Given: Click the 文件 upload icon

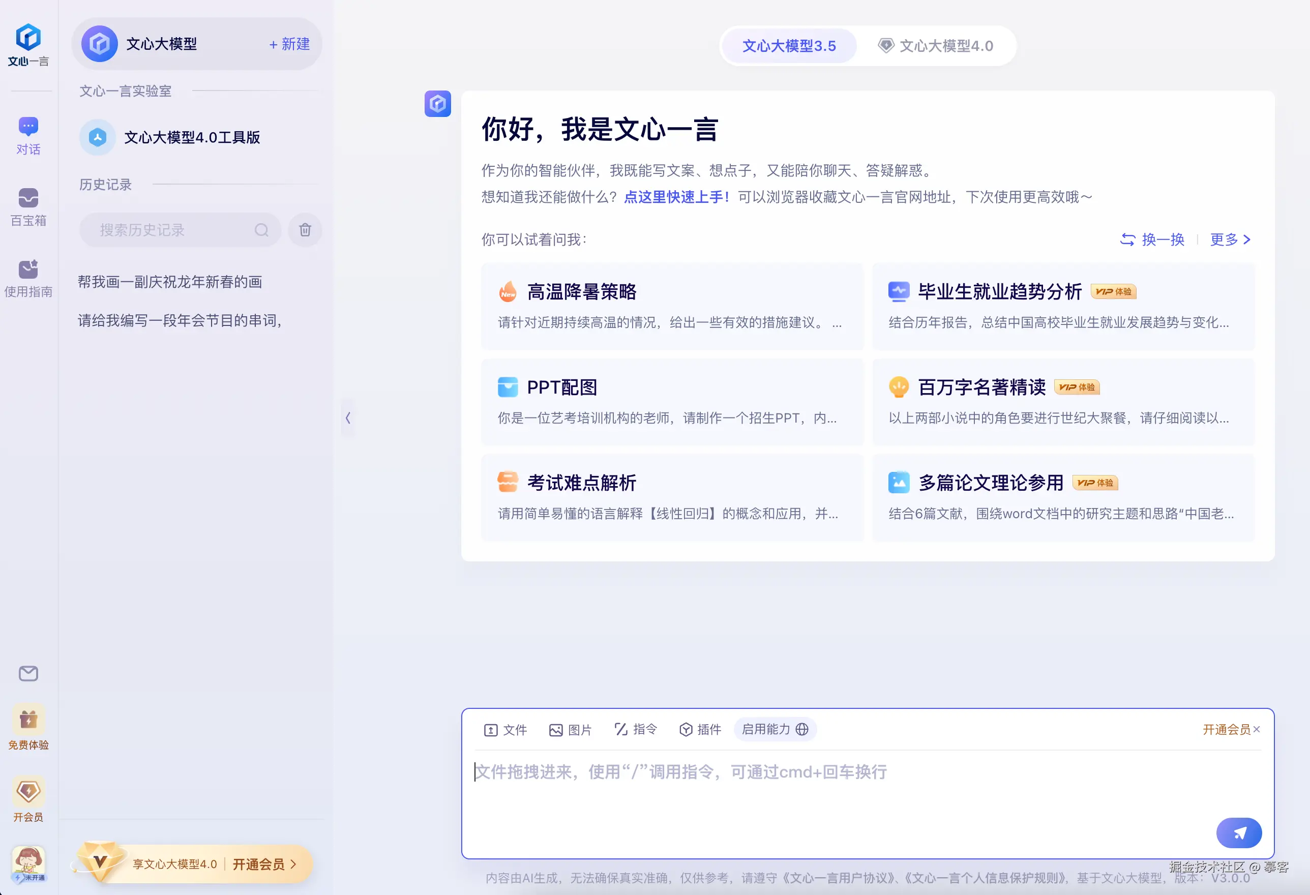Looking at the screenshot, I should point(490,730).
